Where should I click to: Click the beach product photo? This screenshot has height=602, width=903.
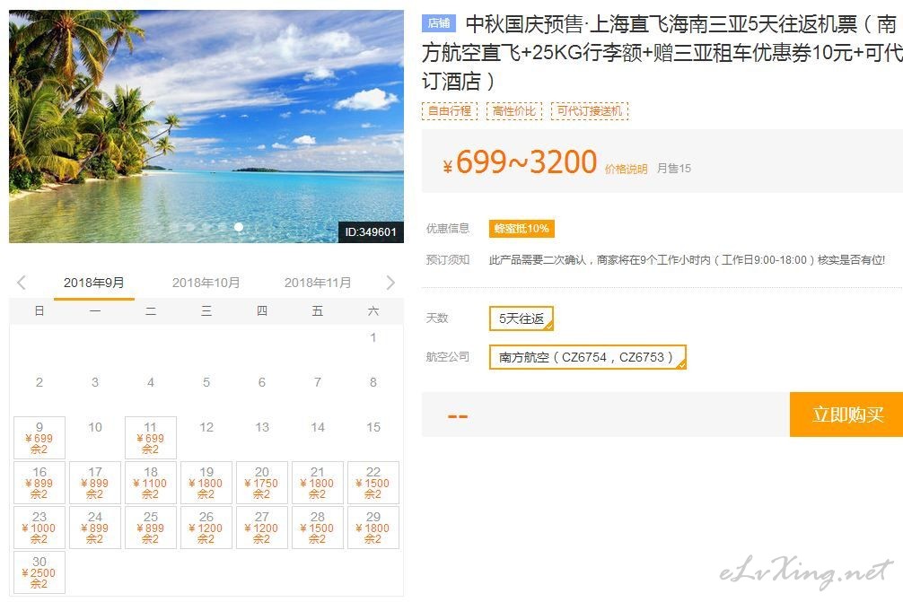[x=206, y=127]
